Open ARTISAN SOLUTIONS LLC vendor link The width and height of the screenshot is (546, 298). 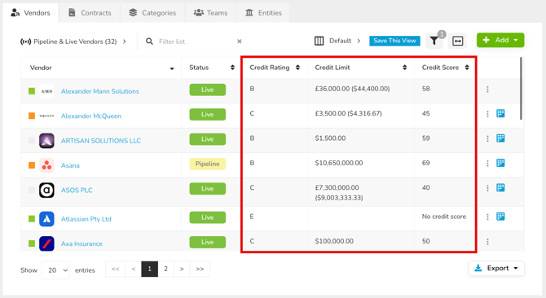[101, 141]
